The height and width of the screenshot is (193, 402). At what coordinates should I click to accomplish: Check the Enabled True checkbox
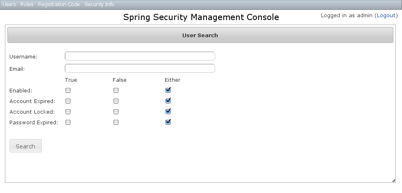(68, 90)
